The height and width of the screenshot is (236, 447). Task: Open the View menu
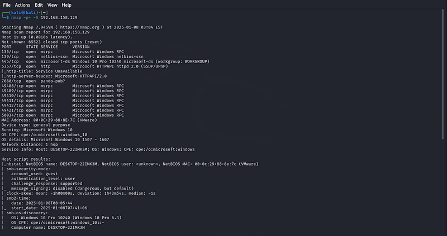click(52, 5)
